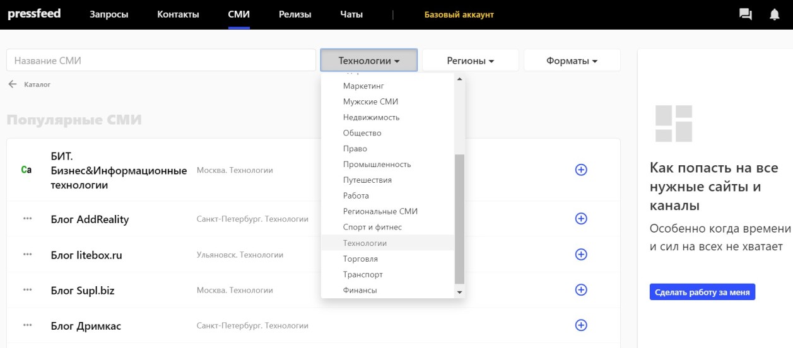Add БИТ. Бизнес&Информационные технологии with plus icon
The image size is (793, 348).
pos(581,170)
